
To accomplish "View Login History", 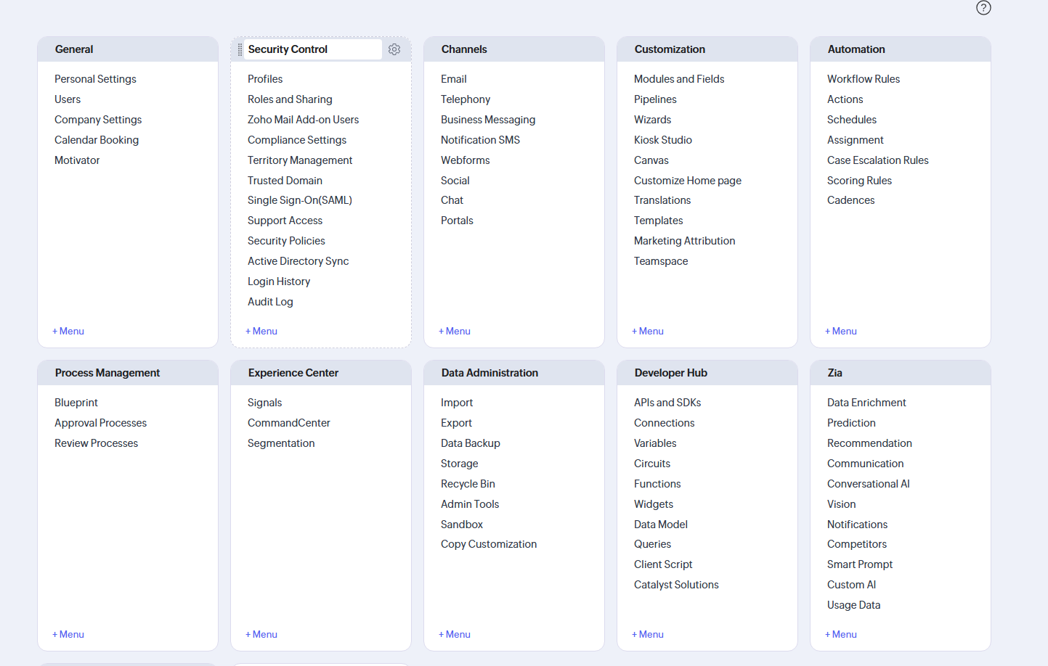I will click(x=279, y=281).
